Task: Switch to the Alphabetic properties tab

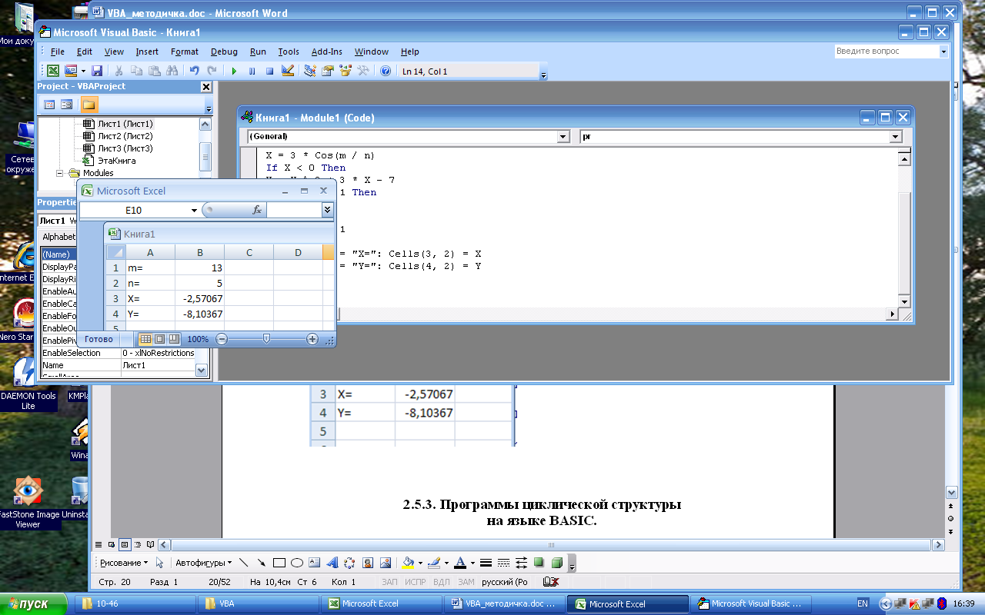Action: click(x=58, y=237)
